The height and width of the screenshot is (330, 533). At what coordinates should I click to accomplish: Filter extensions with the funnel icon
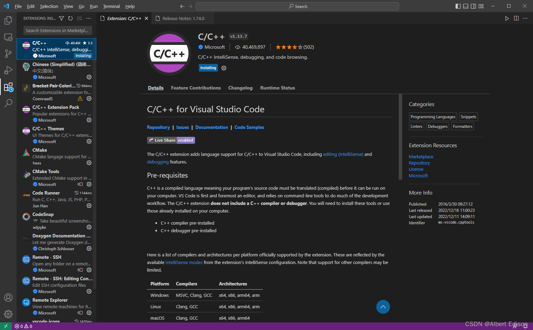pos(61,18)
